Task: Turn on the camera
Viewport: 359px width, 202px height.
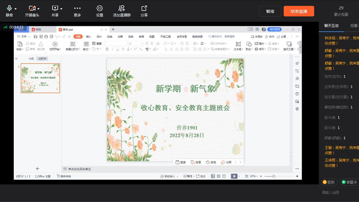Action: (x=31, y=9)
